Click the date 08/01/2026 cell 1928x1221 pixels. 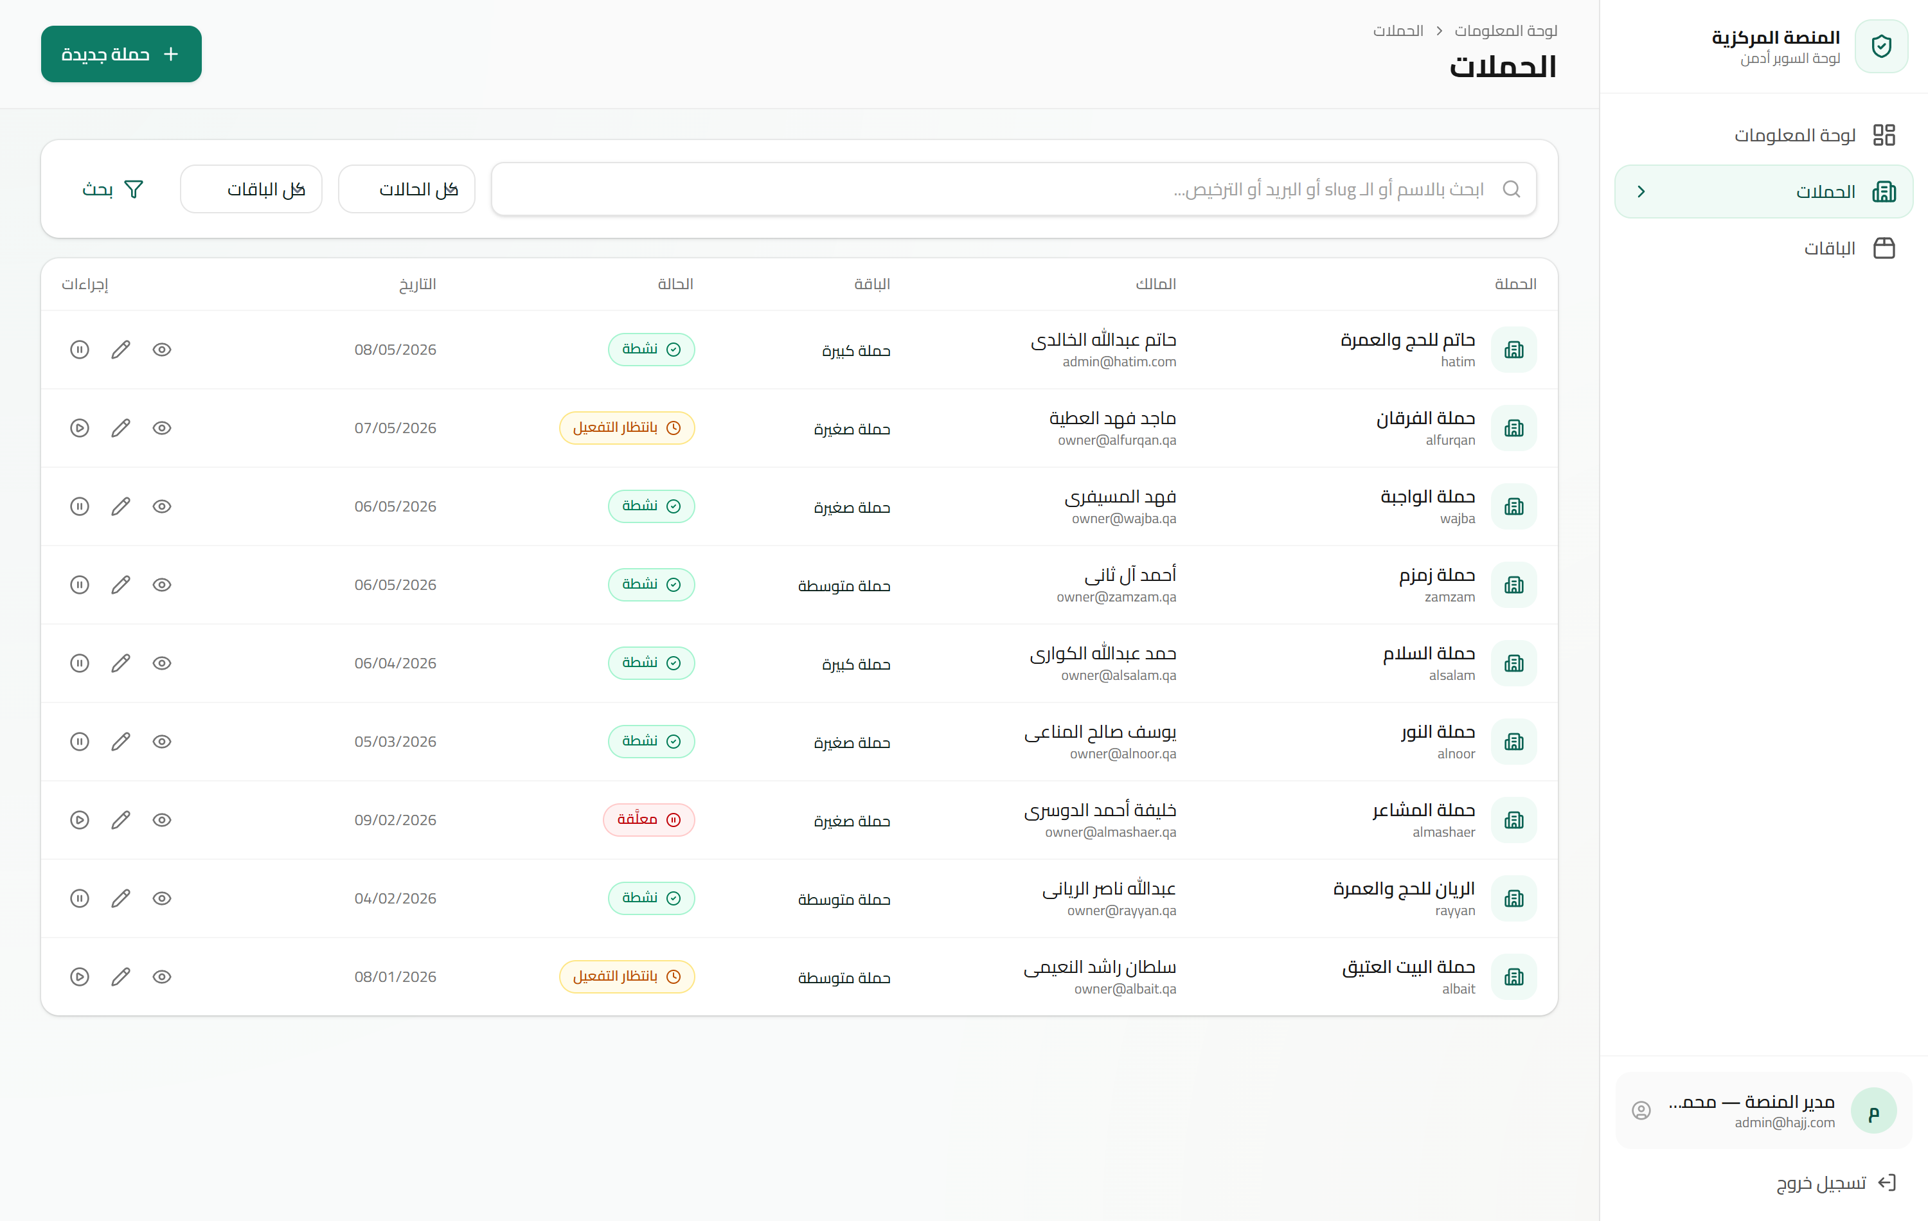(x=395, y=977)
